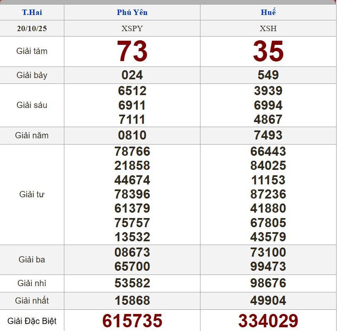Screen dimensions: 337x331
Task: Select Phú Yên seventh prize 024
Action: (132, 75)
